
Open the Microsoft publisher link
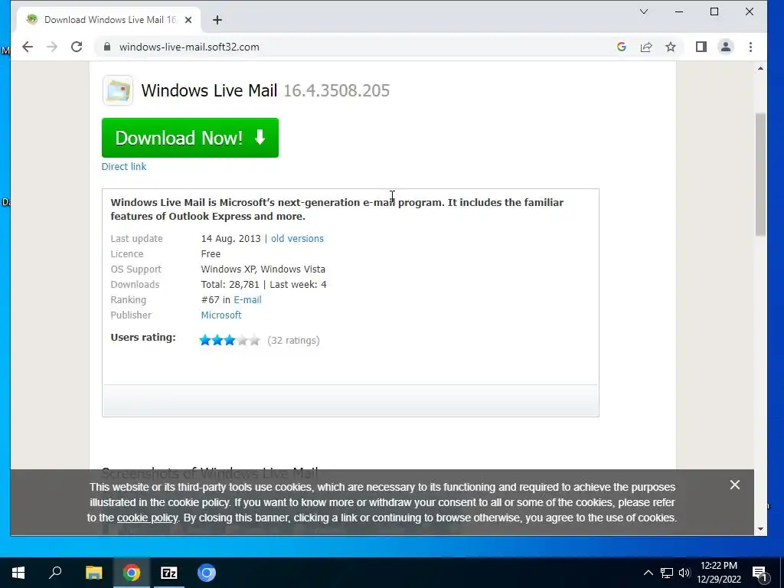pos(221,315)
